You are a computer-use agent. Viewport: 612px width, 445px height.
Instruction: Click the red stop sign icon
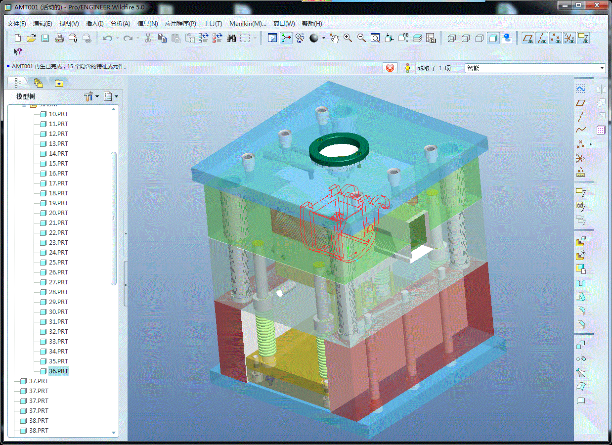[390, 68]
